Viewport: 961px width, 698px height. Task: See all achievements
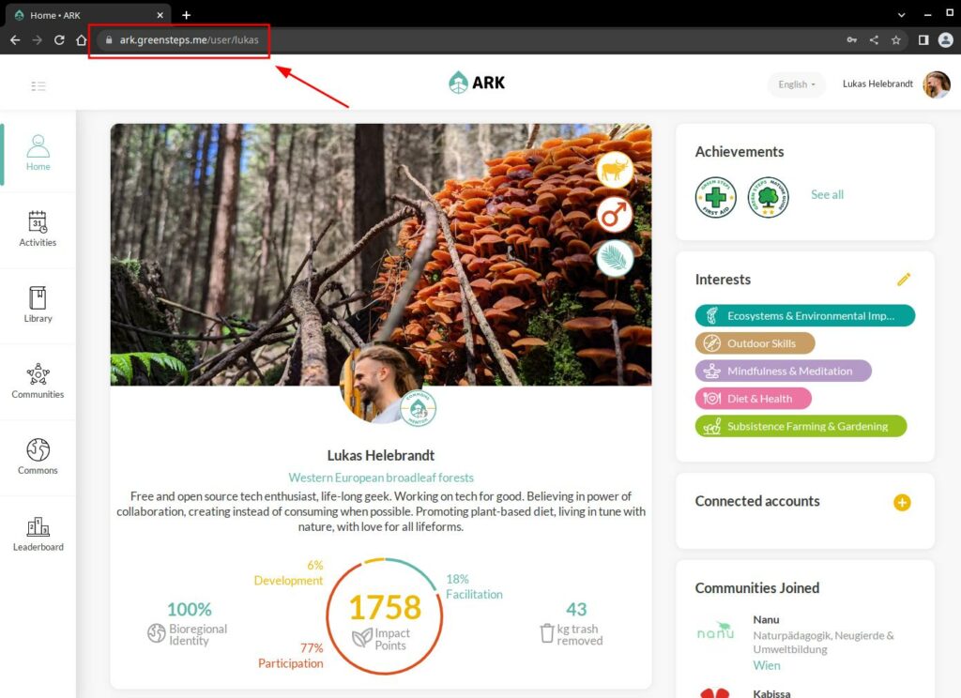pos(827,195)
